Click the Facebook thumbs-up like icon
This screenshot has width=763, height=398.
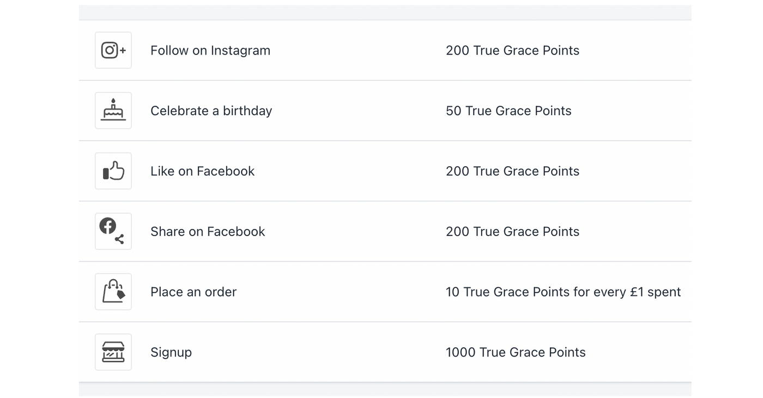pyautogui.click(x=113, y=171)
